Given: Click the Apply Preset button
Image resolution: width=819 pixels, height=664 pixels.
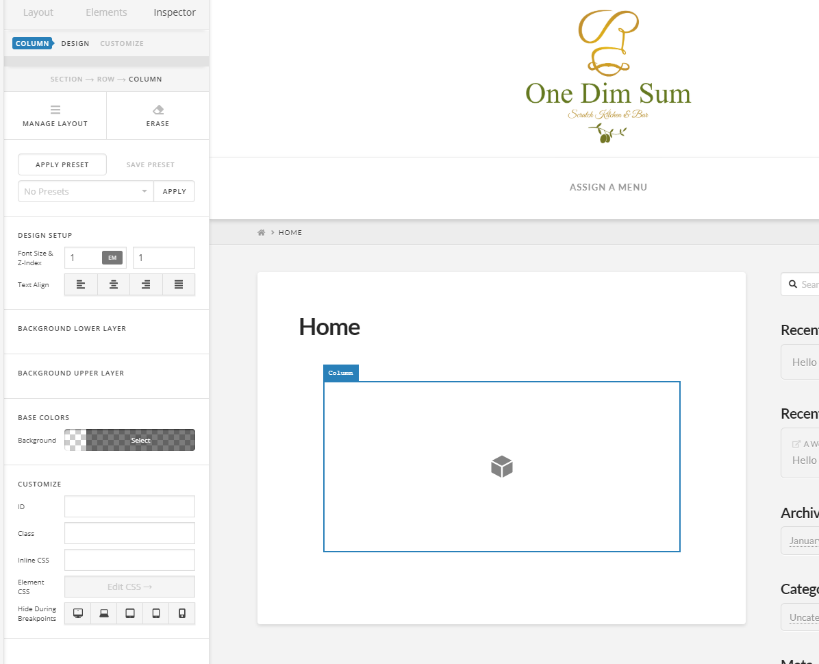Looking at the screenshot, I should coord(62,164).
